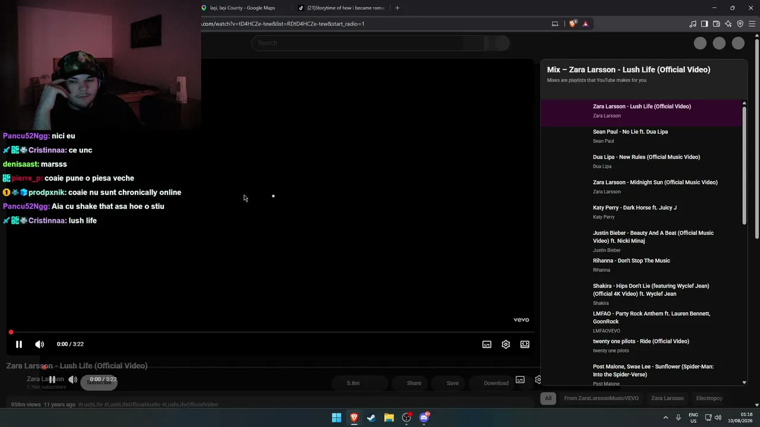Screen dimensions: 760x427
Task: Toggle subtitles on the video player
Action: coord(487,344)
